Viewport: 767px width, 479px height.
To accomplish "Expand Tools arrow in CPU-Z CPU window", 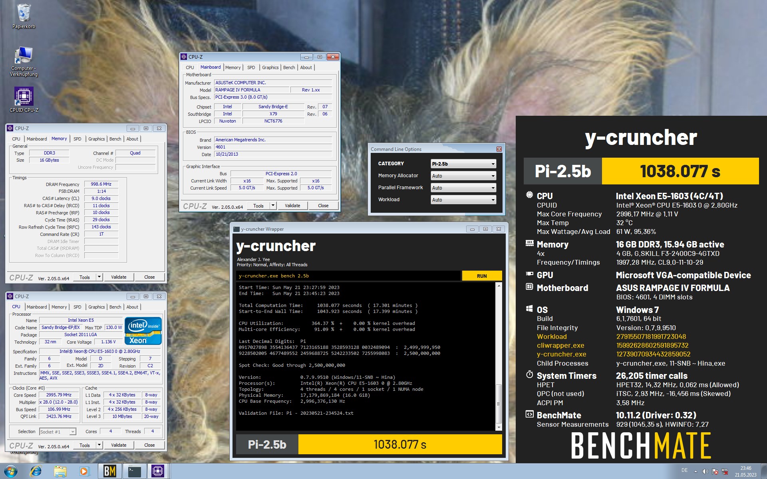I will 99,445.
